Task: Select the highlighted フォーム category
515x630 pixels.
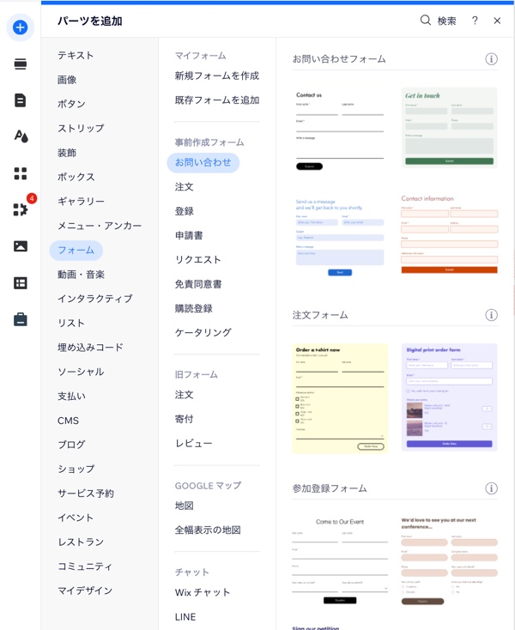Action: click(x=76, y=251)
